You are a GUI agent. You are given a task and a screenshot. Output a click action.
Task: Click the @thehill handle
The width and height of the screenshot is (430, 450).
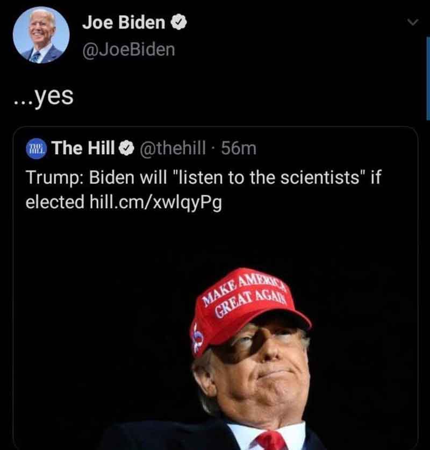tap(173, 148)
